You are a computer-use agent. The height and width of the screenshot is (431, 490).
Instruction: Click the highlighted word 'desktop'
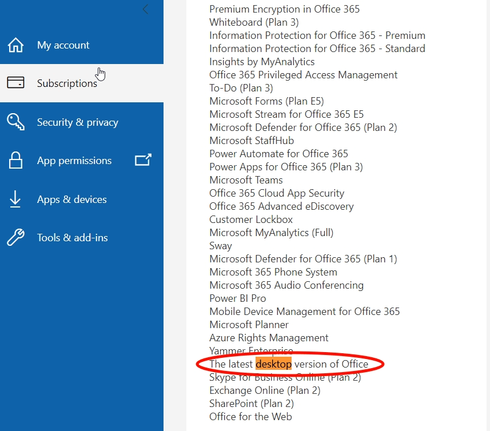click(273, 364)
